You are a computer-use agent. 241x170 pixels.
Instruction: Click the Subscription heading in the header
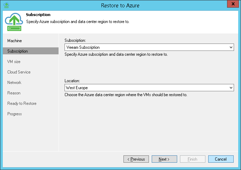coord(38,15)
